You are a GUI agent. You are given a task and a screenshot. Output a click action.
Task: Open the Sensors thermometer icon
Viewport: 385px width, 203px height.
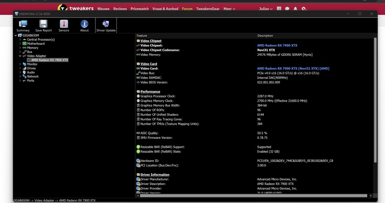coord(64,24)
